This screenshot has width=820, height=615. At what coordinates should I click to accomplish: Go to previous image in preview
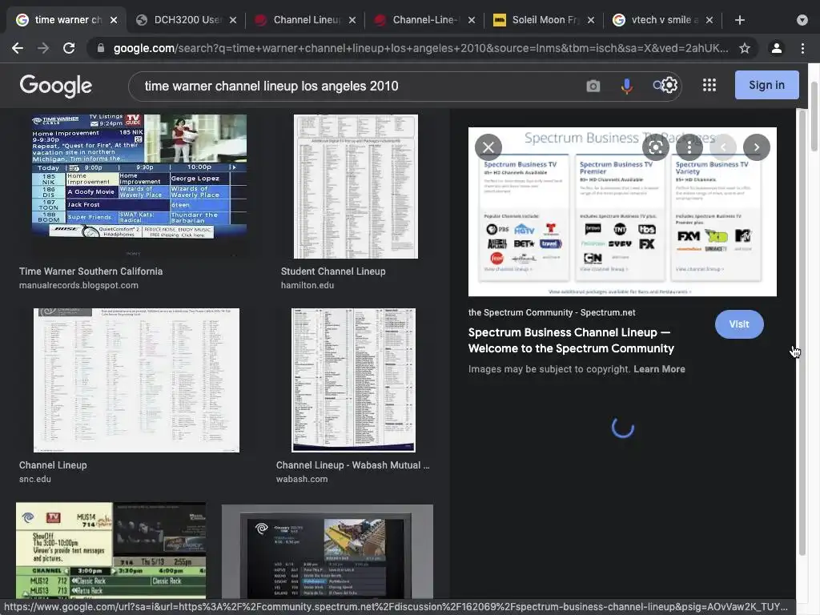pyautogui.click(x=723, y=147)
